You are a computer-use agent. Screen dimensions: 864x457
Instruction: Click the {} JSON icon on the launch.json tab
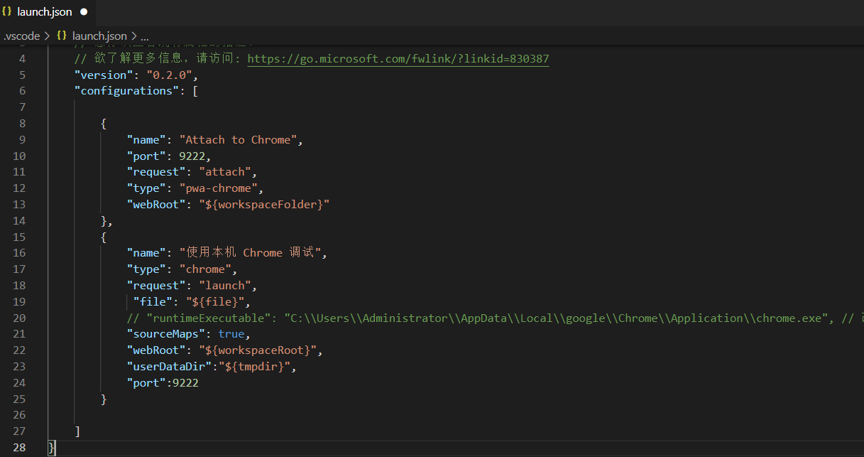click(x=7, y=11)
